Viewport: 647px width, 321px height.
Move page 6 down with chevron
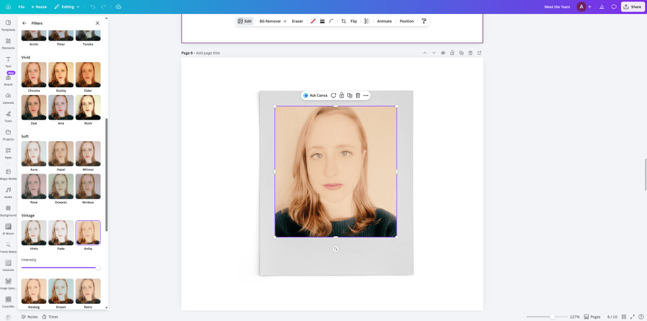434,53
